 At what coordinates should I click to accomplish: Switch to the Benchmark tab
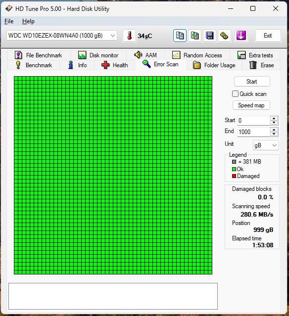coord(34,65)
